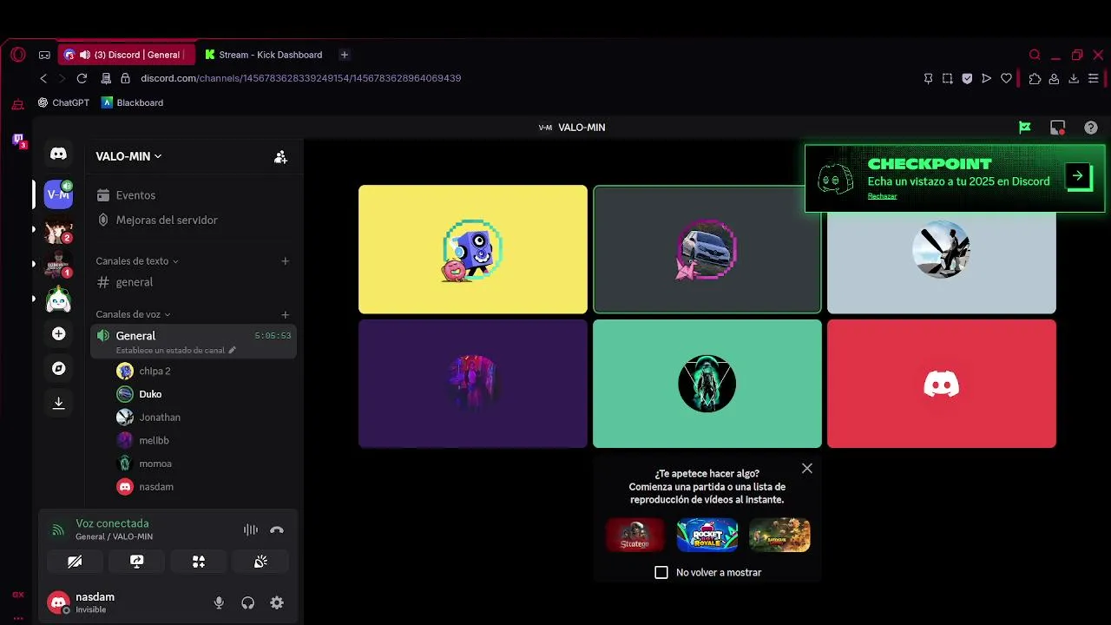The width and height of the screenshot is (1111, 625).
Task: Select the red Discord logo tile
Action: 942,384
